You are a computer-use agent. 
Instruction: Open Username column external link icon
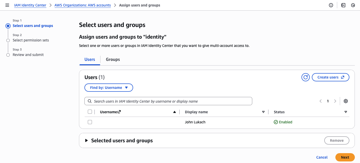point(119,111)
